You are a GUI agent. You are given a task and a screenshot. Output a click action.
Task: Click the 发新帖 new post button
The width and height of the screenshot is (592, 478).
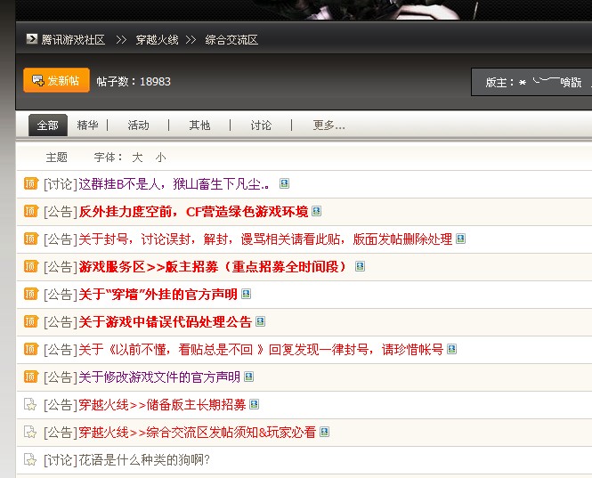[57, 80]
